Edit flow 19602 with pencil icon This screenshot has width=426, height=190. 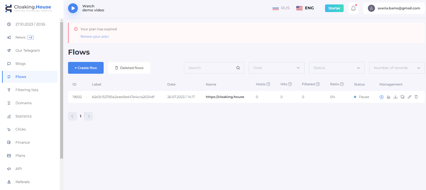pyautogui.click(x=409, y=97)
